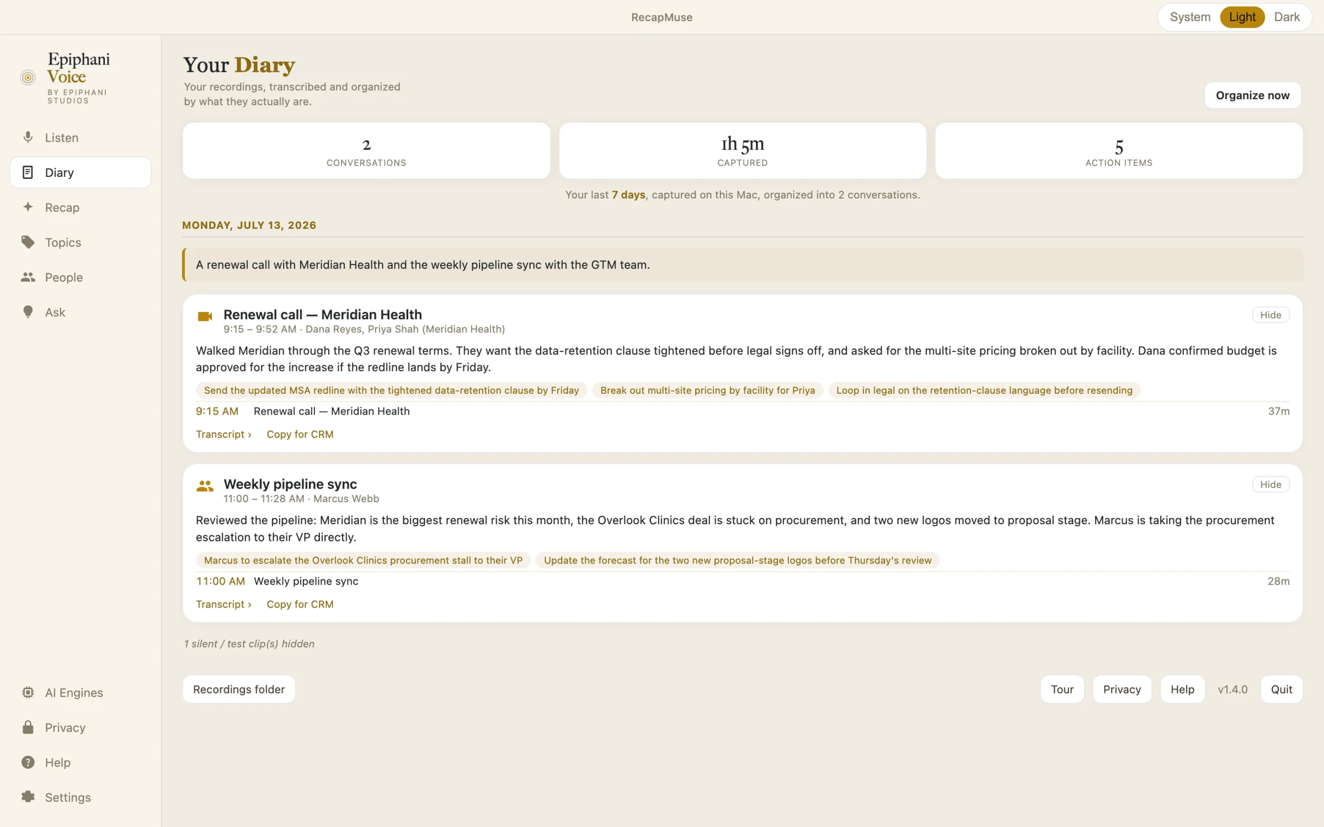Viewport: 1324px width, 827px height.
Task: Click the Diary notebook icon in sidebar
Action: coord(28,172)
